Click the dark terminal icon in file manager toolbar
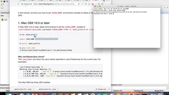Image resolution: width=169 pixels, height=95 pixels. (x=4, y=1)
